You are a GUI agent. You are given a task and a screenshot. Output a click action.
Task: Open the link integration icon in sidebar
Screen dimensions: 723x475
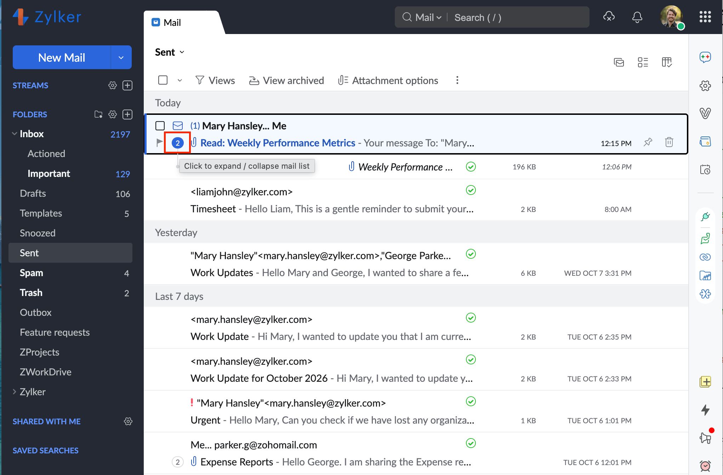click(705, 257)
